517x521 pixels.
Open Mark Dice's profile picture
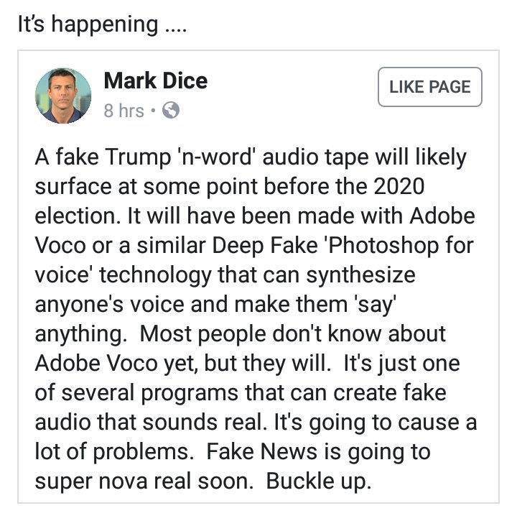point(63,96)
